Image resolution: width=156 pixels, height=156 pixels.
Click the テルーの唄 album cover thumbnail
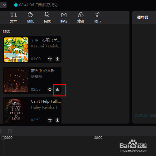click(16, 50)
